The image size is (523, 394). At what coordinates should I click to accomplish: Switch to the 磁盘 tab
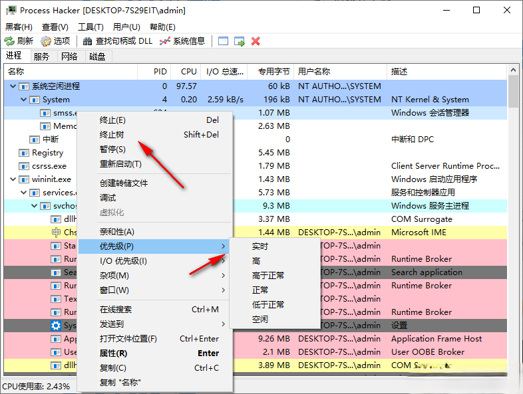[x=97, y=56]
